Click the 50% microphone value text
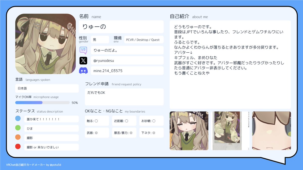 [75, 103]
